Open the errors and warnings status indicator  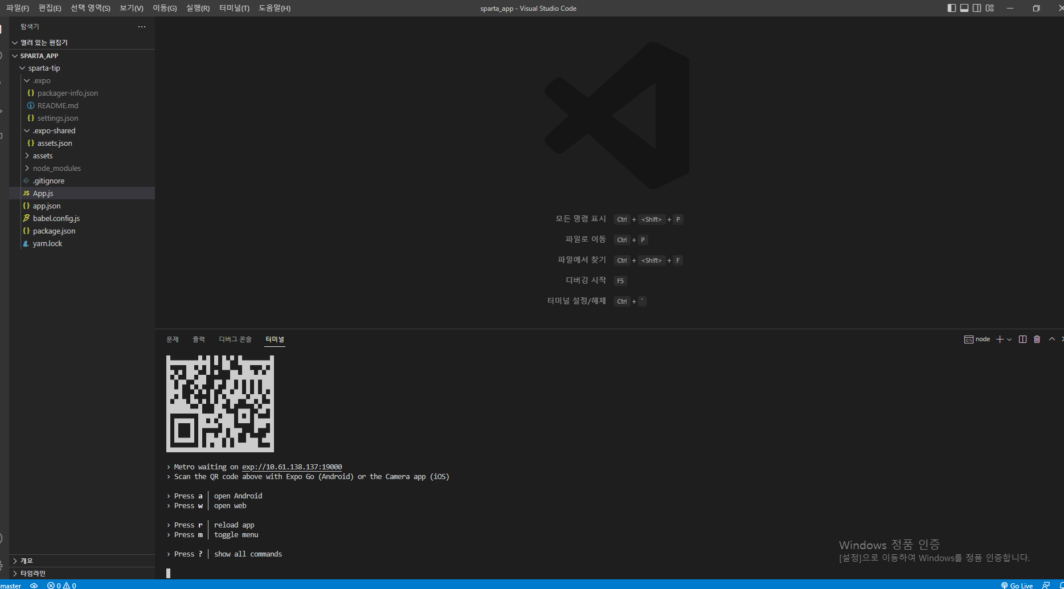(62, 586)
